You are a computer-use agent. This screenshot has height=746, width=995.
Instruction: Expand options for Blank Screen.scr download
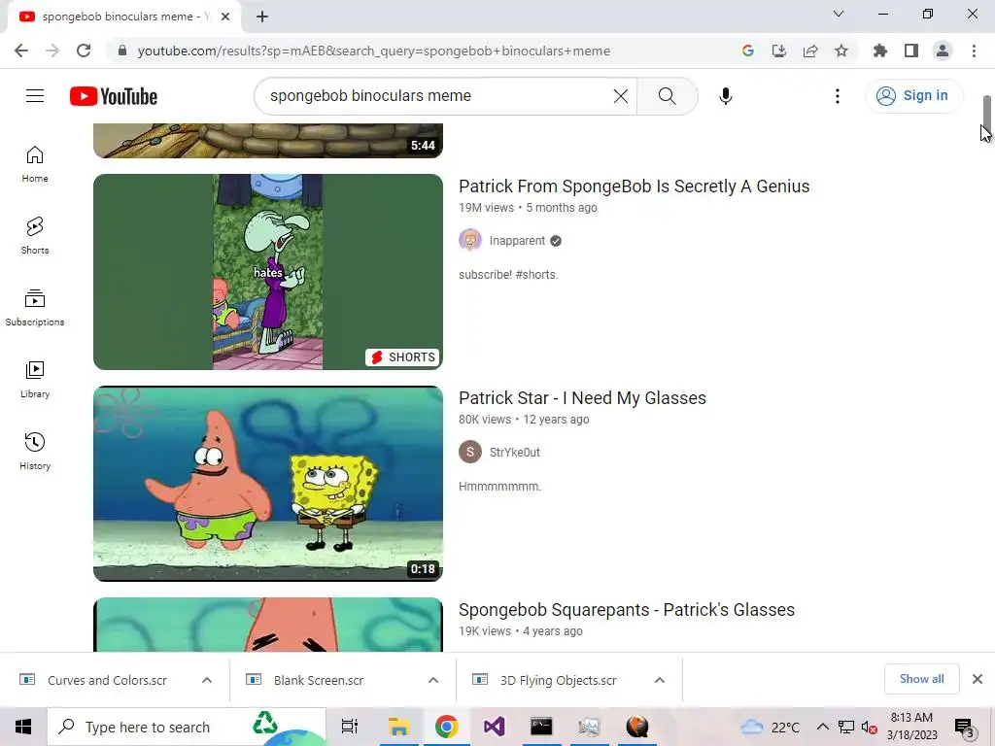pos(433,680)
